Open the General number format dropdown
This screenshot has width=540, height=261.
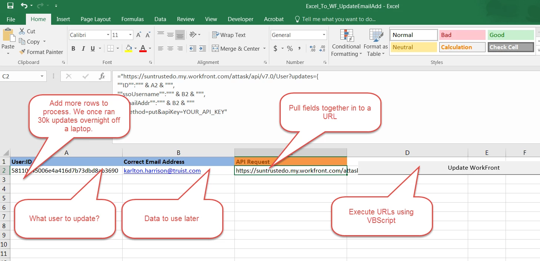(324, 35)
